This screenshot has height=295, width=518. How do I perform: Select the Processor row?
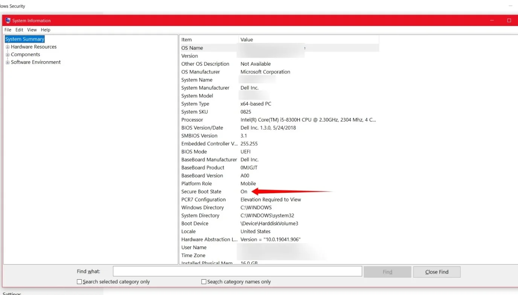tap(279, 120)
